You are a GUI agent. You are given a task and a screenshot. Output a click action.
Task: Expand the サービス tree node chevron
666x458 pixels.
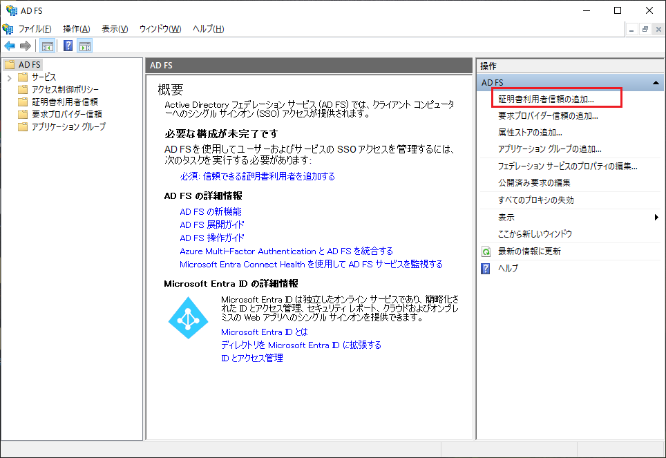[10, 78]
